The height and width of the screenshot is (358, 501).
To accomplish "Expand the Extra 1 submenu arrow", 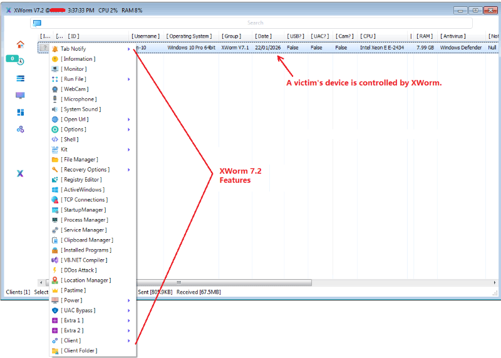I will coord(129,320).
